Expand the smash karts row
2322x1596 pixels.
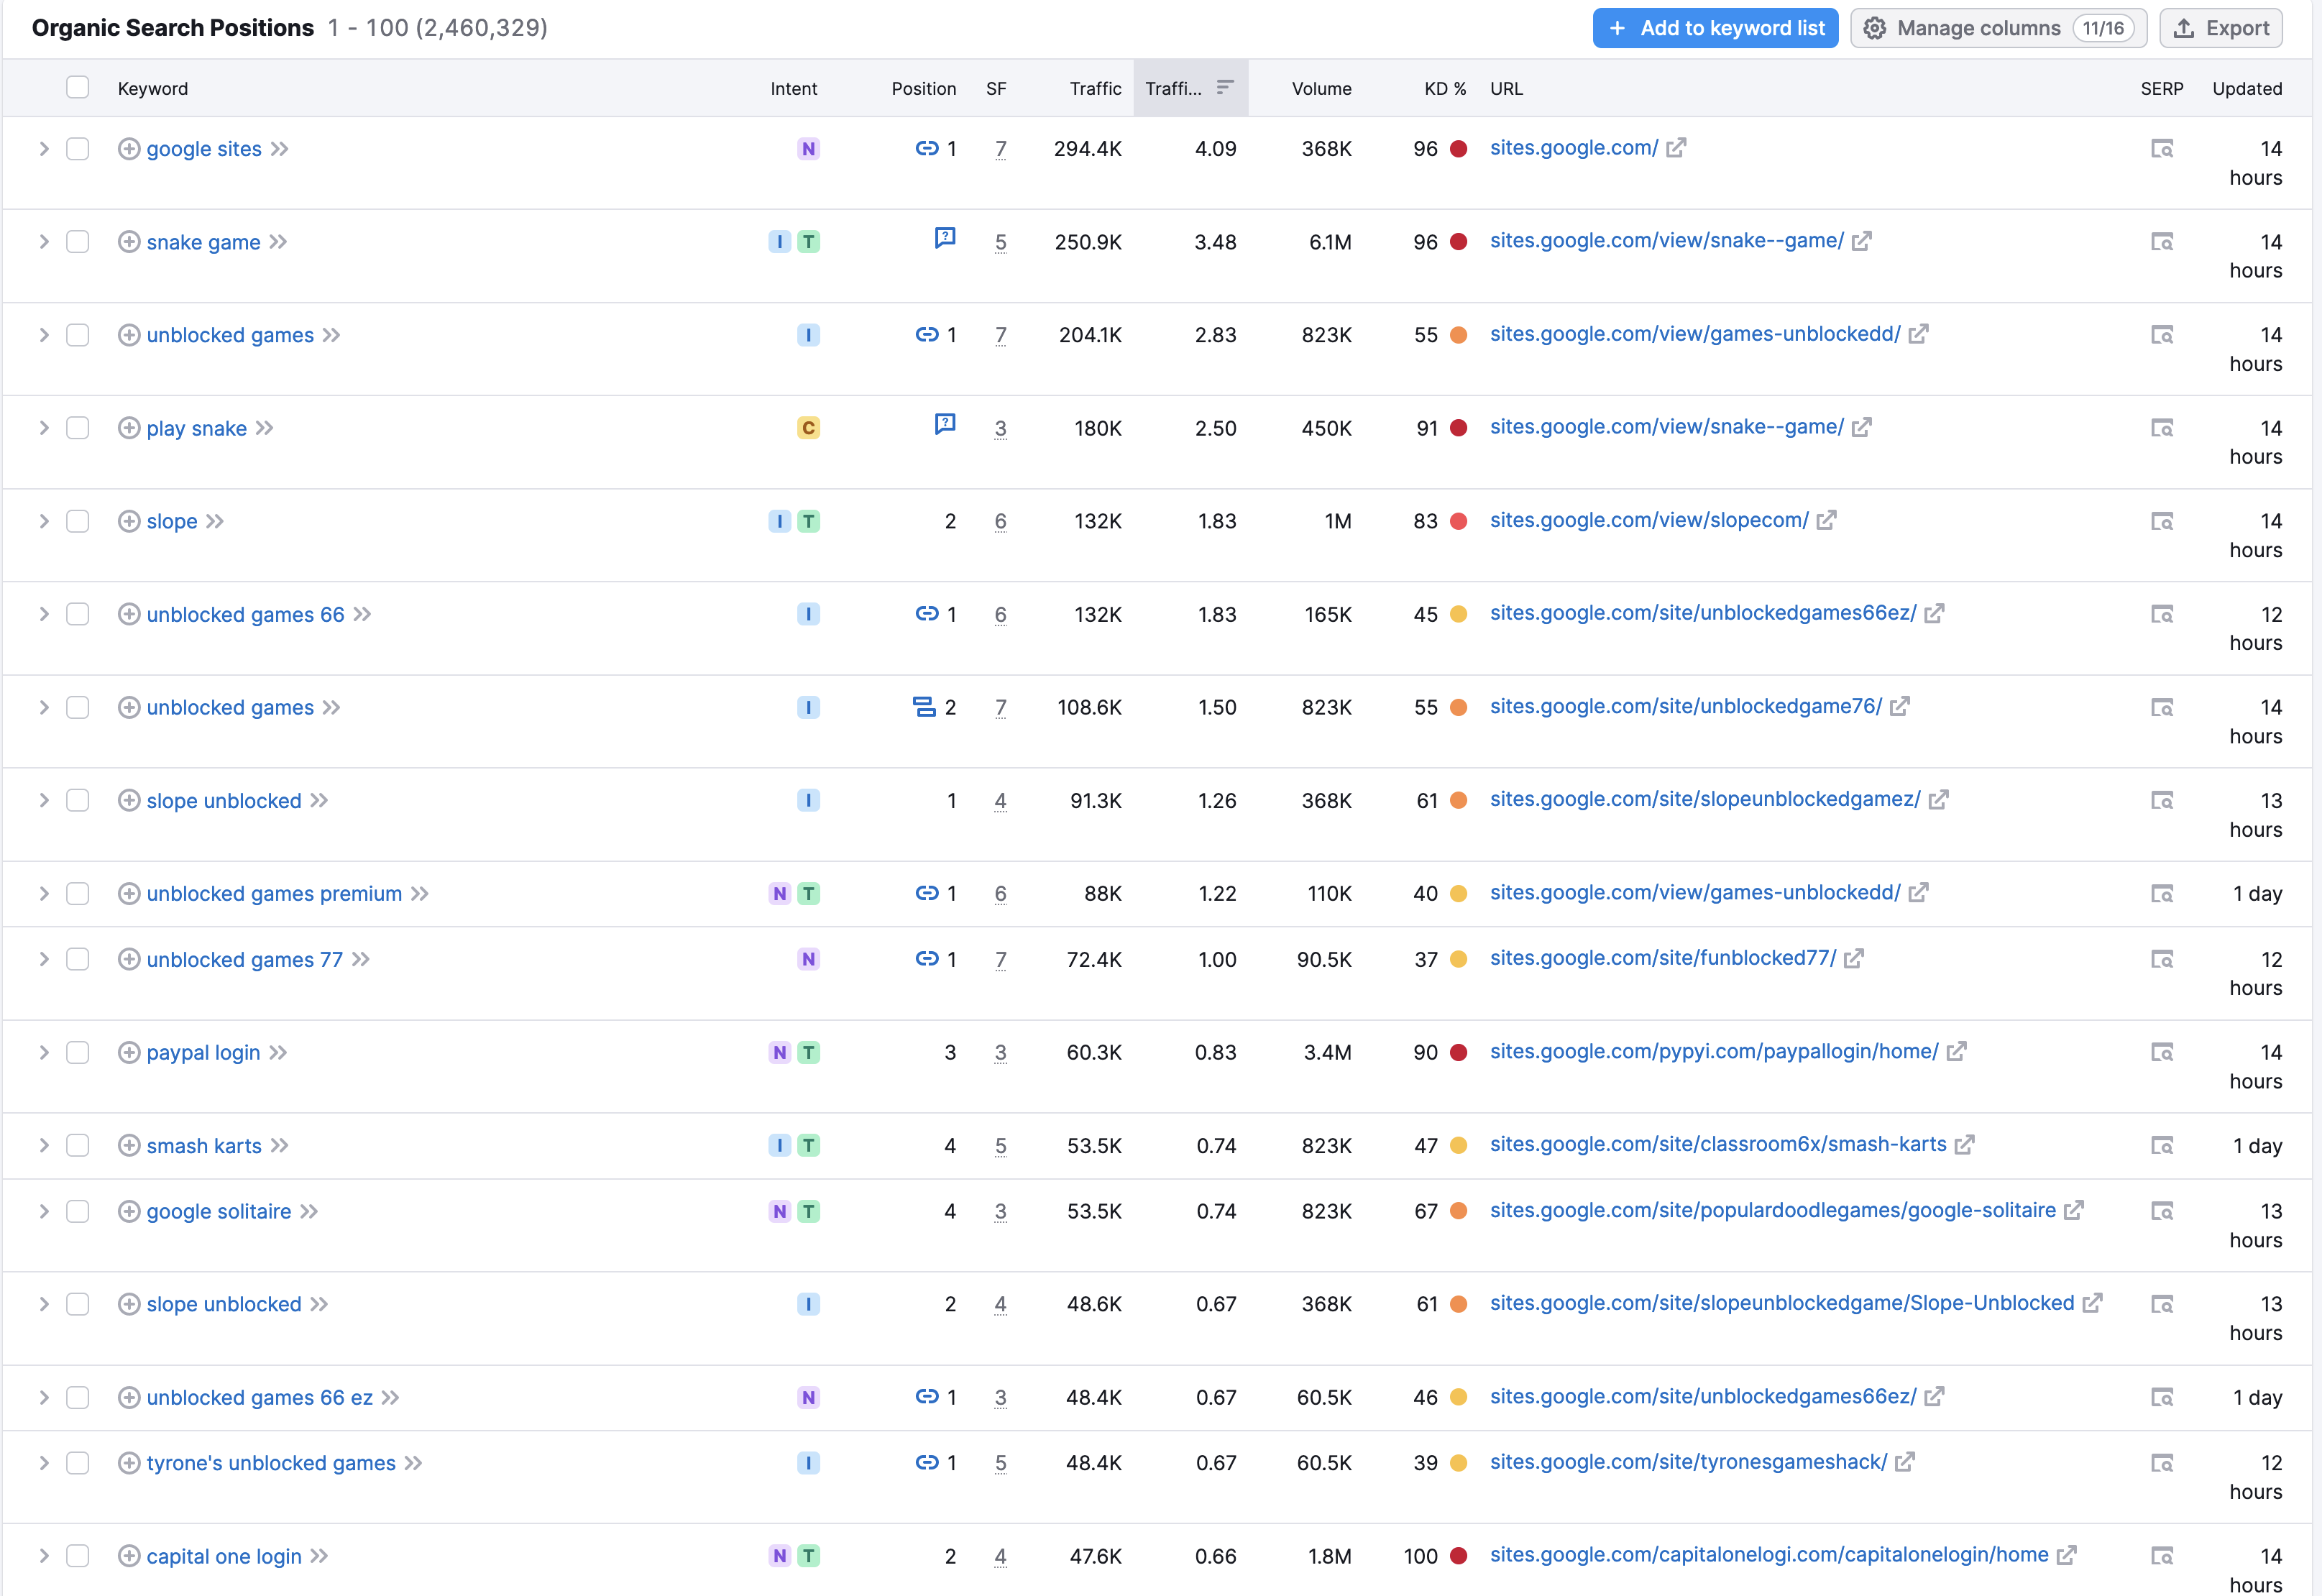click(x=44, y=1145)
